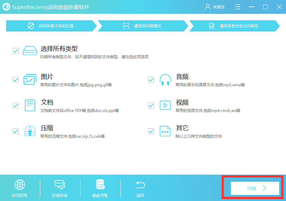Open 磁盘克隆 disk clone icon
The width and height of the screenshot is (286, 201).
click(100, 184)
